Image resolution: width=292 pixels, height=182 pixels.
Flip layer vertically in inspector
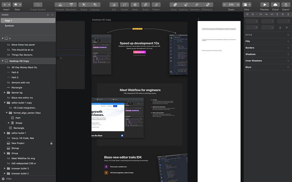click(287, 27)
